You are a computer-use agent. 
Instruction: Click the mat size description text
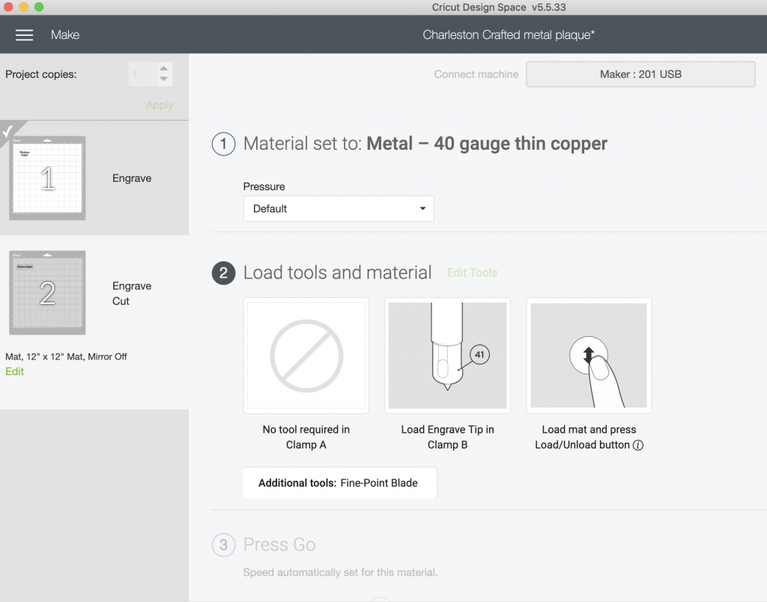coord(66,356)
